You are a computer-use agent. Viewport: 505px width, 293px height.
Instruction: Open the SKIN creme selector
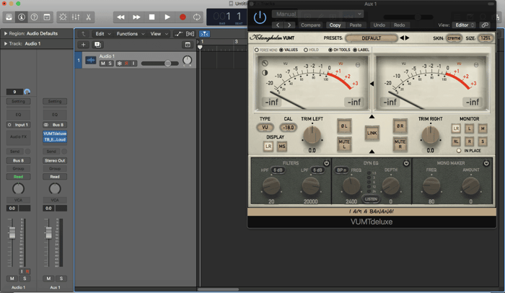point(454,38)
